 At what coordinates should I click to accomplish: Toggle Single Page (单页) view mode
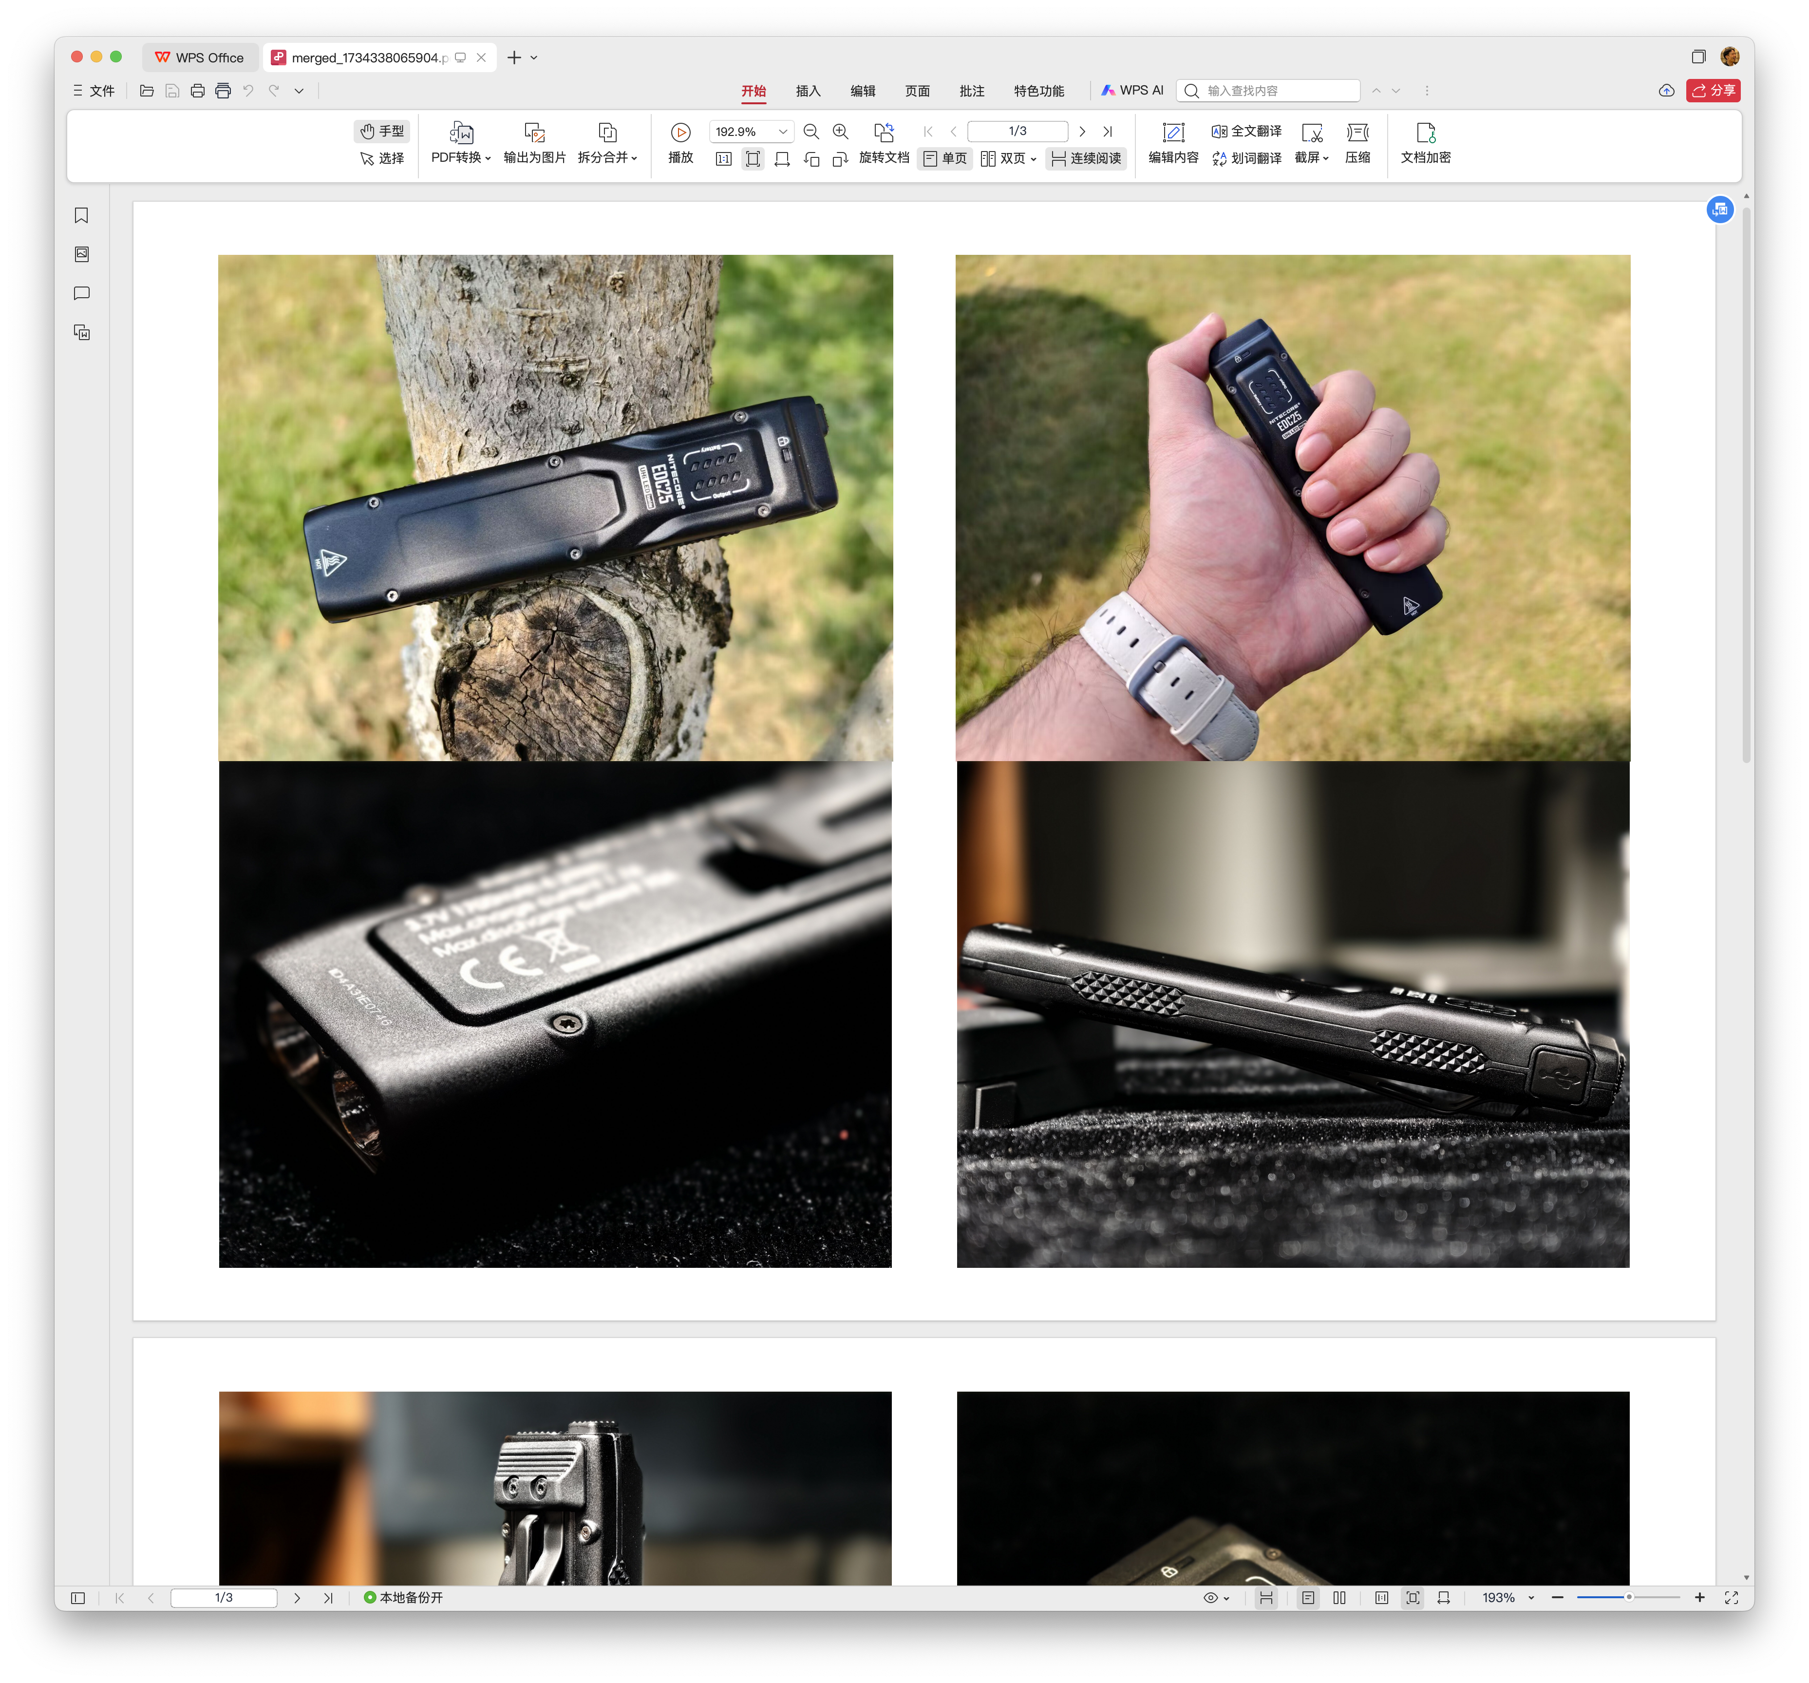coord(945,158)
